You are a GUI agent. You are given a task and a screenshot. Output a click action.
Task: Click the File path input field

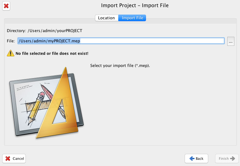pos(121,41)
